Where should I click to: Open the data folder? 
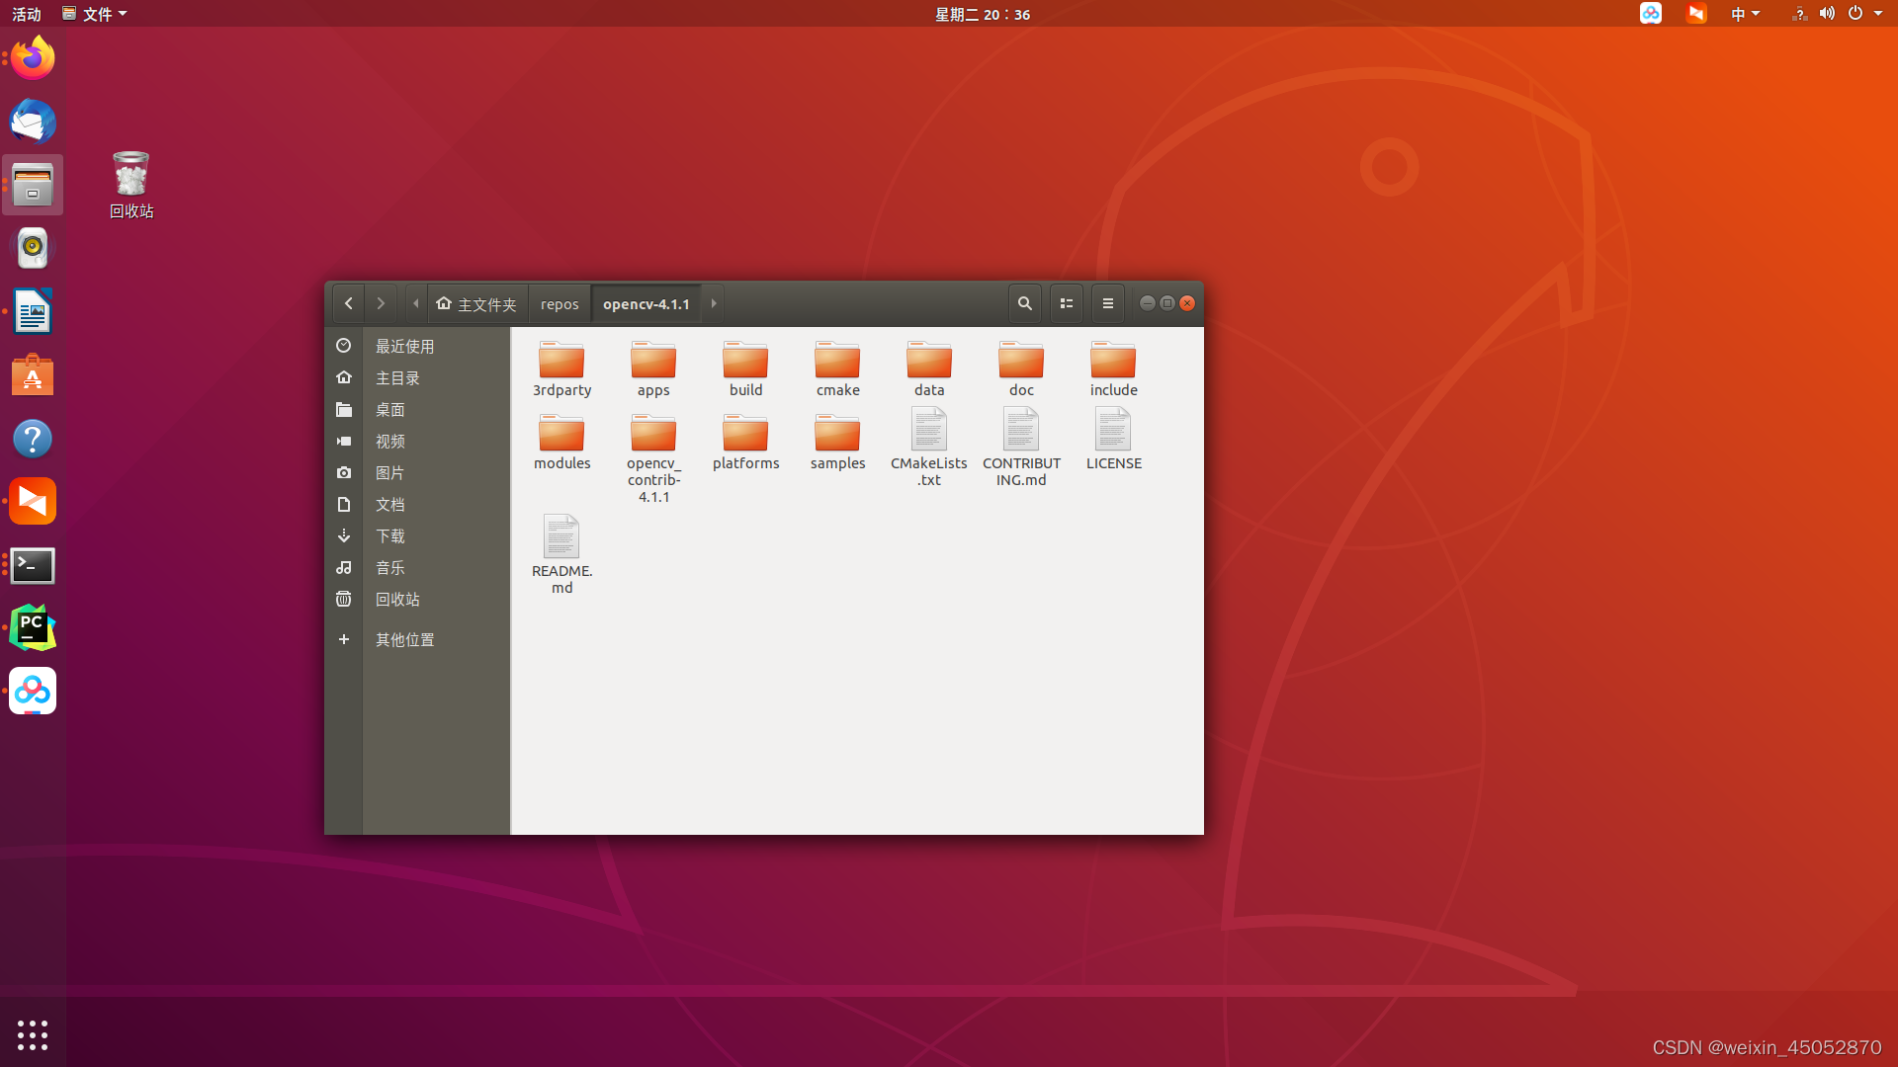tap(929, 369)
